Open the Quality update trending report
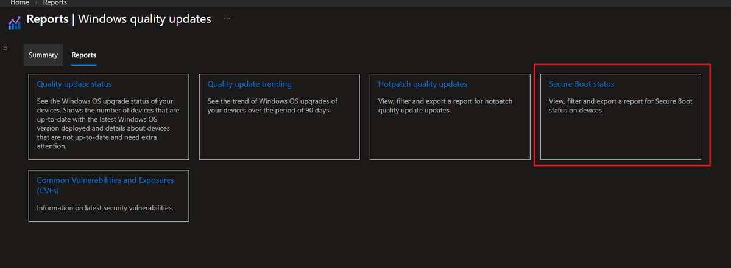This screenshot has height=268, width=731. coord(249,84)
